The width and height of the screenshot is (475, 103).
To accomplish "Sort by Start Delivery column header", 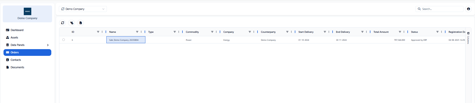I will click(x=306, y=32).
